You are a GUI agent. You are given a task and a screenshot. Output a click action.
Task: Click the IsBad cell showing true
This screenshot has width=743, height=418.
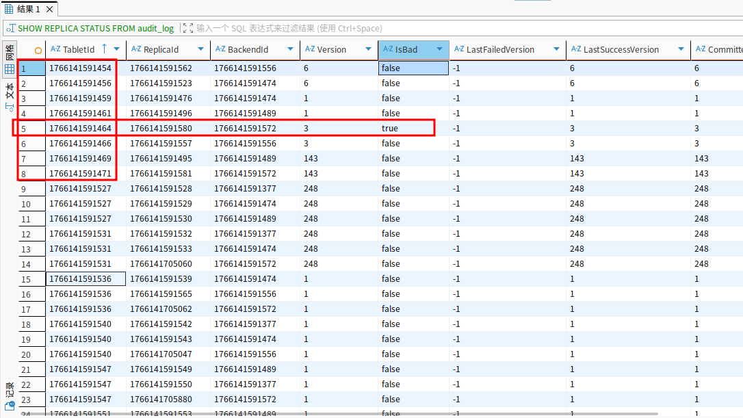pos(390,129)
